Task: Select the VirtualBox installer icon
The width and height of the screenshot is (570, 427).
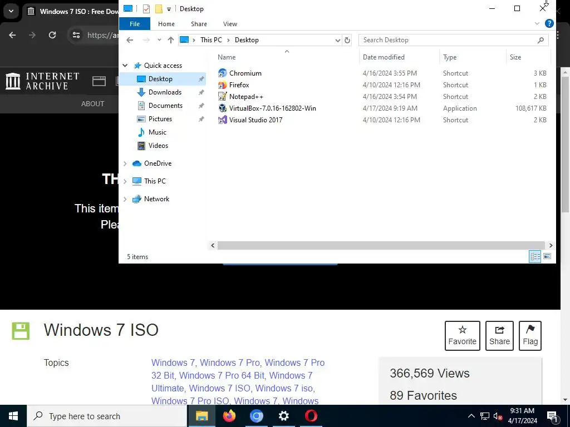Action: [222, 108]
